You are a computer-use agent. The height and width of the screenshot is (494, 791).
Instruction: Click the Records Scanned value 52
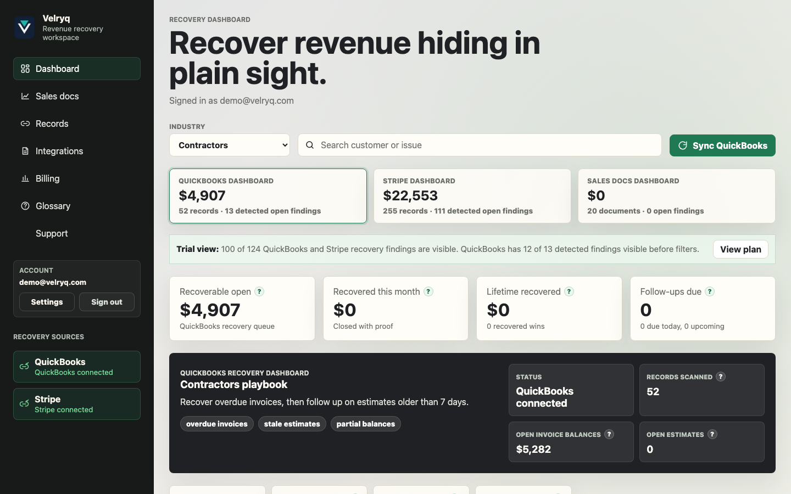coord(653,391)
